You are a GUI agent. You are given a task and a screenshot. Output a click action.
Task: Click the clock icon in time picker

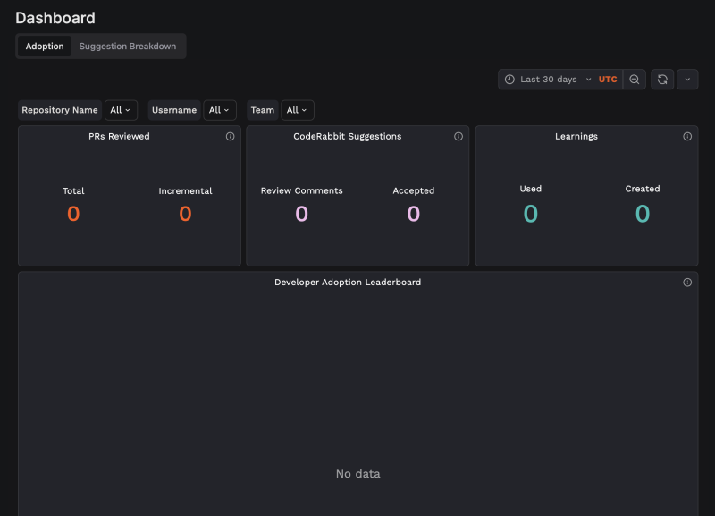509,80
